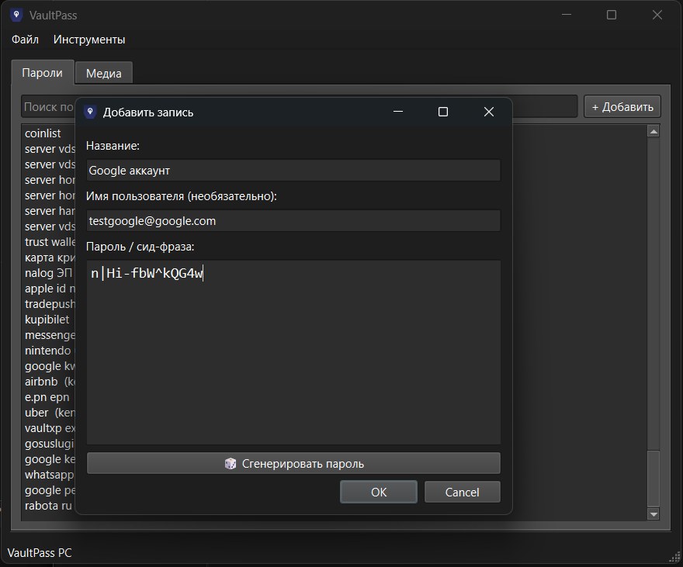Click the + Добавить button
This screenshot has width=683, height=567.
(x=622, y=106)
